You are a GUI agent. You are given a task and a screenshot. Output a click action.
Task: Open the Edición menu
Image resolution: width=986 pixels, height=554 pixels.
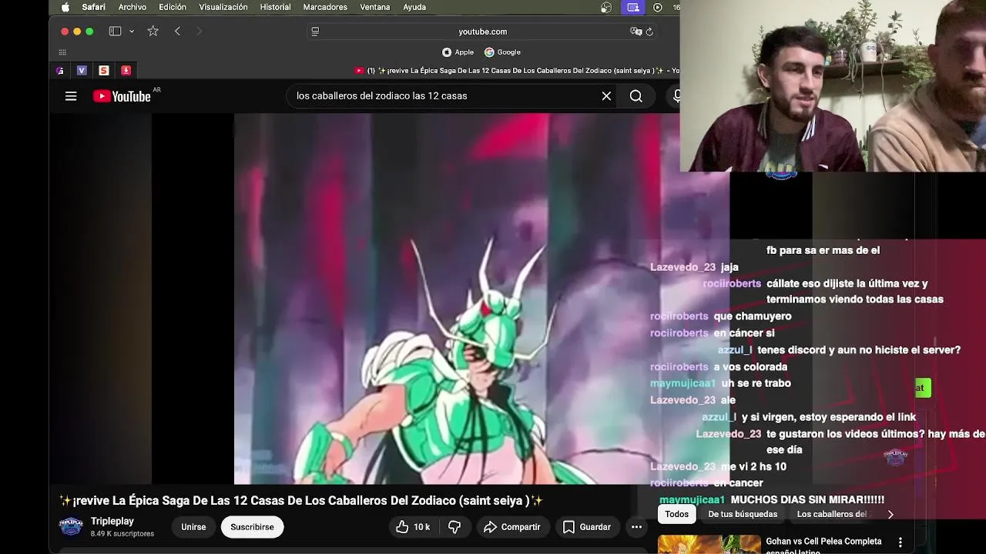(173, 7)
